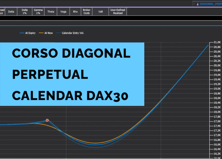Toggle the At Expiry legend series
The image size is (222, 159).
pos(28,33)
